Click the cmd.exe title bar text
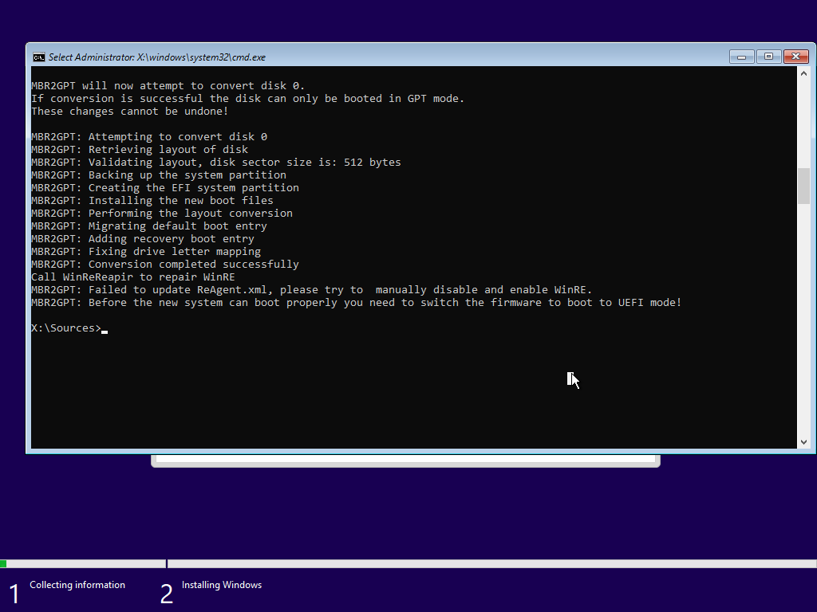817x612 pixels. (157, 57)
